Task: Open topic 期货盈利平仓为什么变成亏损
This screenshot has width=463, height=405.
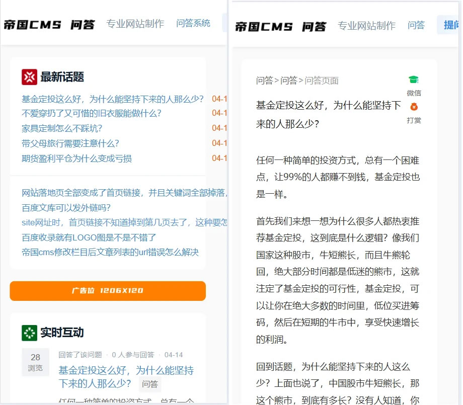Action: tap(77, 158)
